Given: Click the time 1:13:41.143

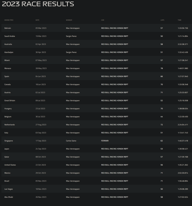Looking at the screenshot, I should click(x=183, y=133).
